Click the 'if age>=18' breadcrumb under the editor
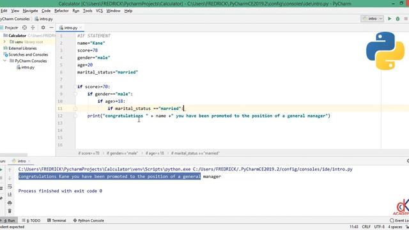This screenshot has height=230, width=409. tap(155, 153)
